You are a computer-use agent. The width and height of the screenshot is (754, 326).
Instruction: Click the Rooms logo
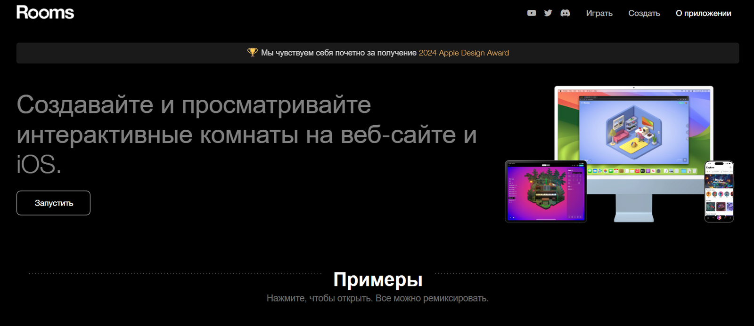point(45,13)
